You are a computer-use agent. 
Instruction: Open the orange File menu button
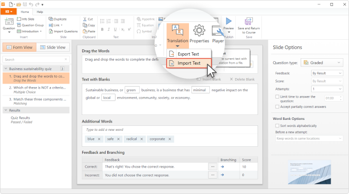pyautogui.click(x=8, y=11)
